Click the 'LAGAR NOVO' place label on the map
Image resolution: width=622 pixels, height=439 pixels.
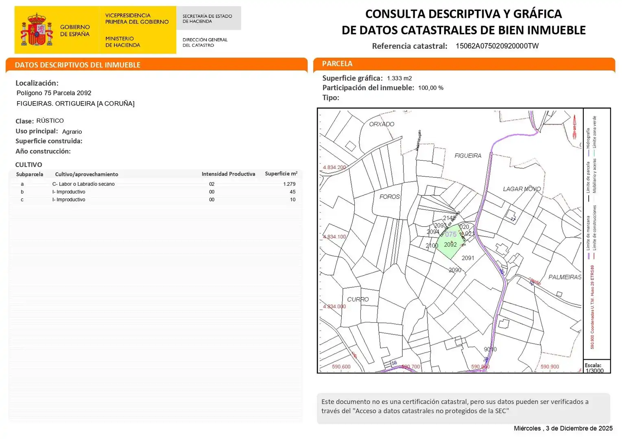(522, 189)
